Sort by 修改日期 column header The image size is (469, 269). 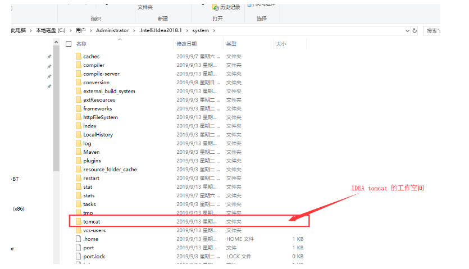tap(186, 44)
